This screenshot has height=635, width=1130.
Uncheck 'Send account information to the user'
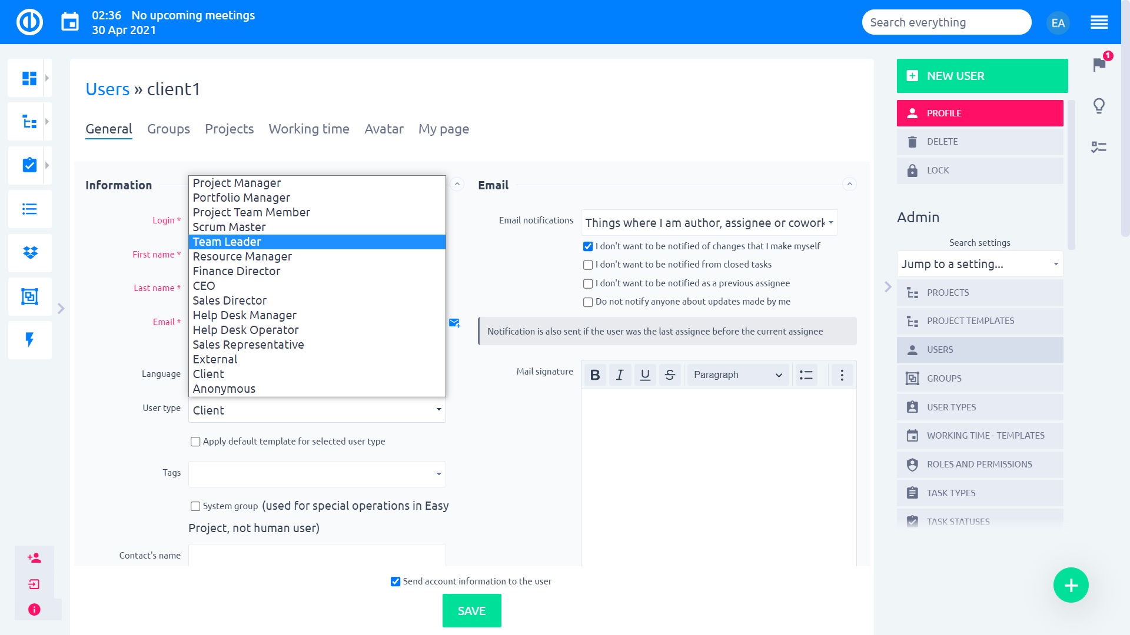point(395,581)
